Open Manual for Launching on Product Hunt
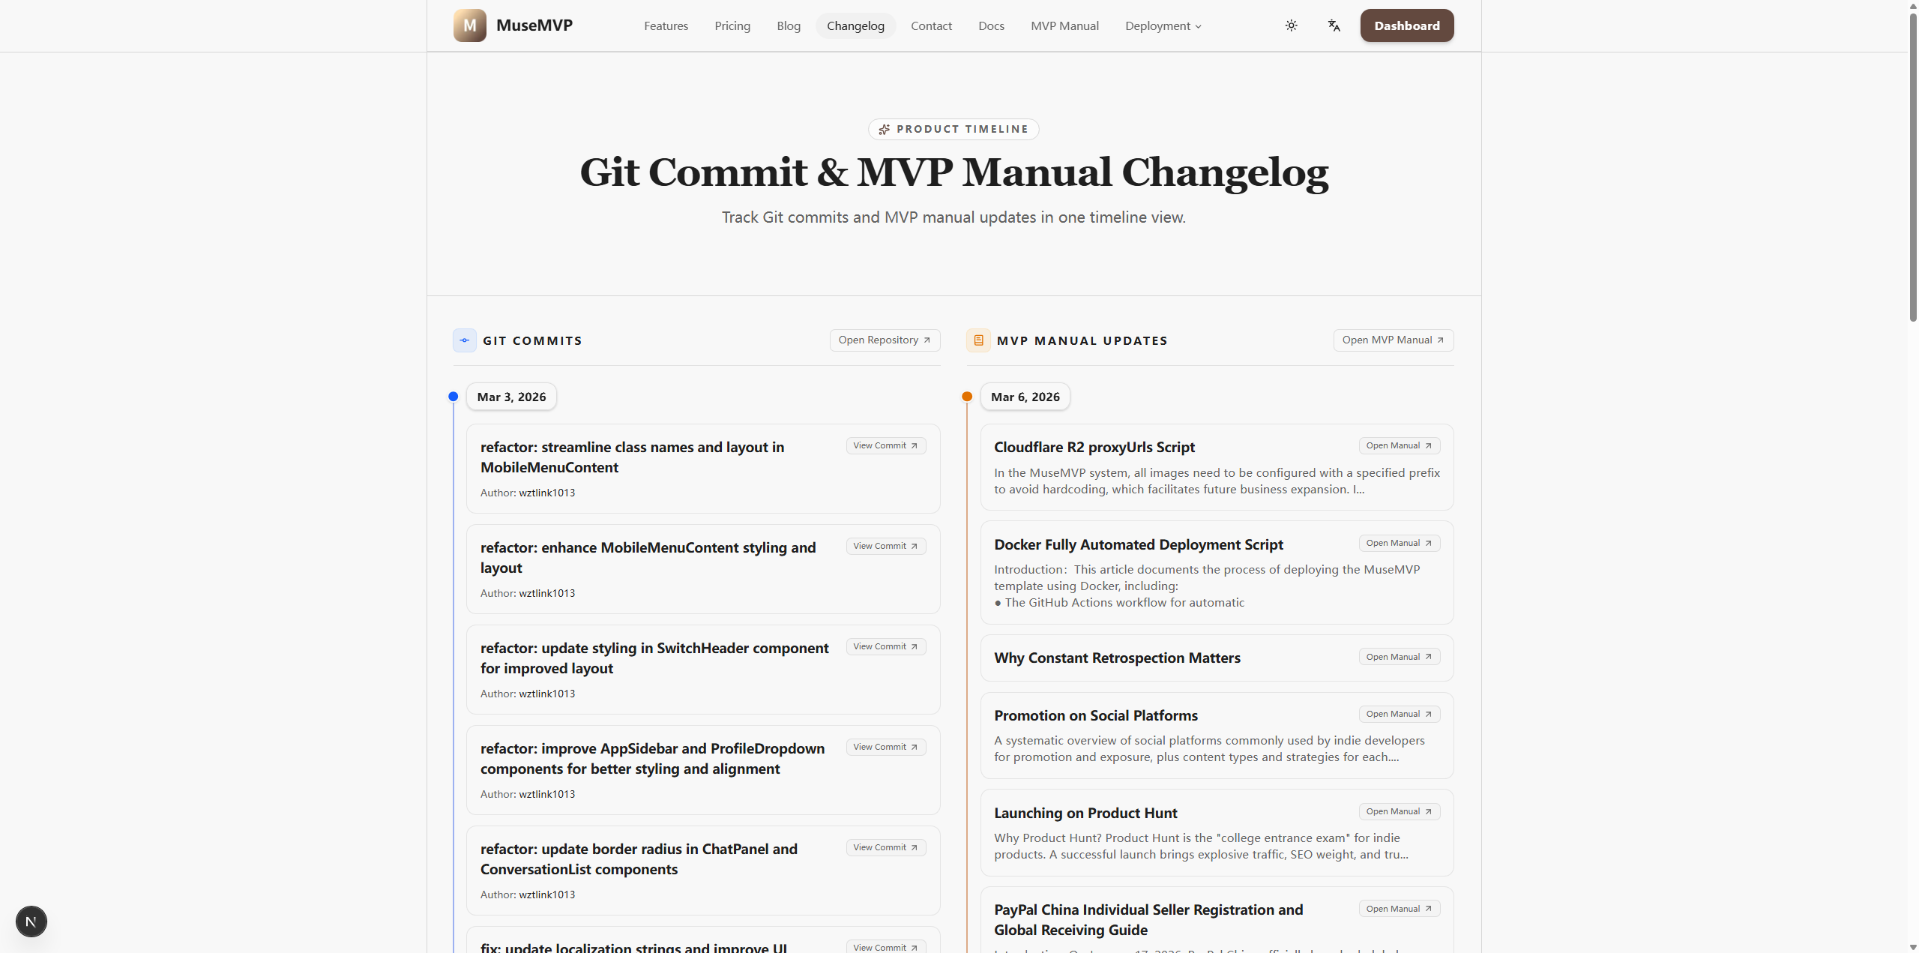 tap(1399, 811)
